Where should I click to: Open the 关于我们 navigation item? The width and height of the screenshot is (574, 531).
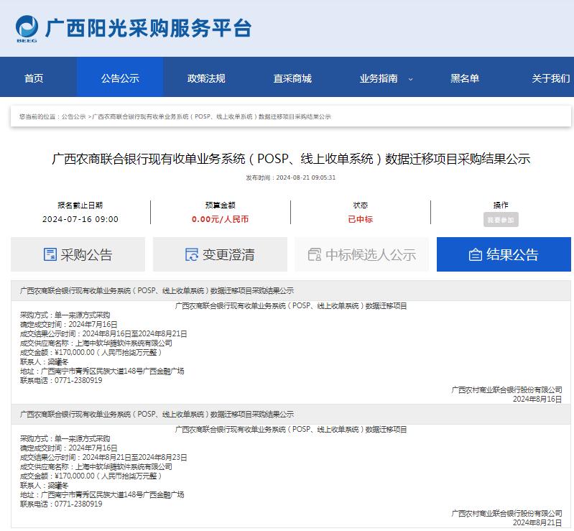(x=551, y=78)
